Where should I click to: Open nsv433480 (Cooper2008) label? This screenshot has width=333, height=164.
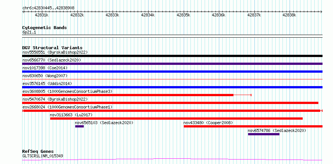click(x=208, y=123)
